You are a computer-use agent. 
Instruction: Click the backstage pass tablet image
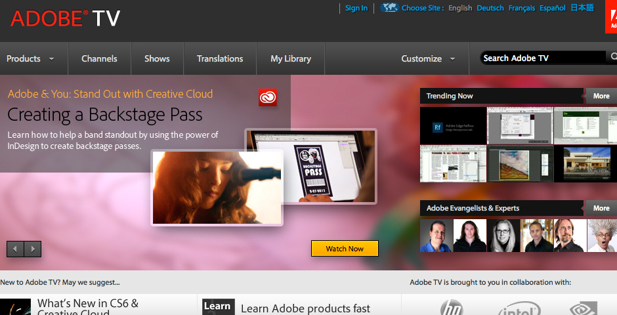coord(330,165)
